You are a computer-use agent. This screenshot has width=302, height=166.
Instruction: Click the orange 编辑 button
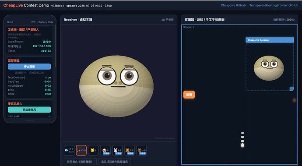(189, 95)
